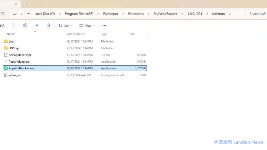Open the View dropdown

tap(87, 25)
